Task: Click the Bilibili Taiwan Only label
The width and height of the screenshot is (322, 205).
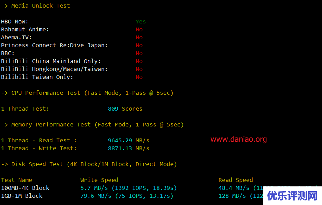Action: tap(37, 77)
